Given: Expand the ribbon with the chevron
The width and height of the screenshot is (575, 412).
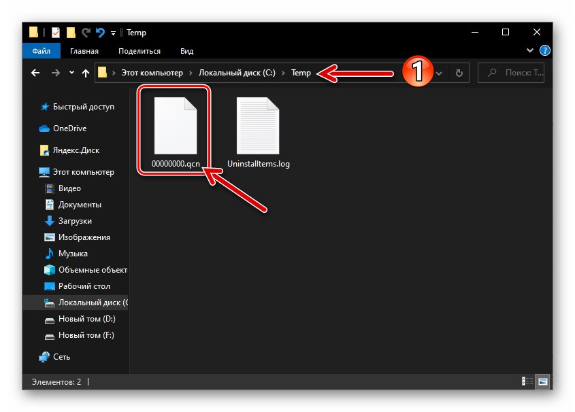Looking at the screenshot, I should (x=529, y=50).
